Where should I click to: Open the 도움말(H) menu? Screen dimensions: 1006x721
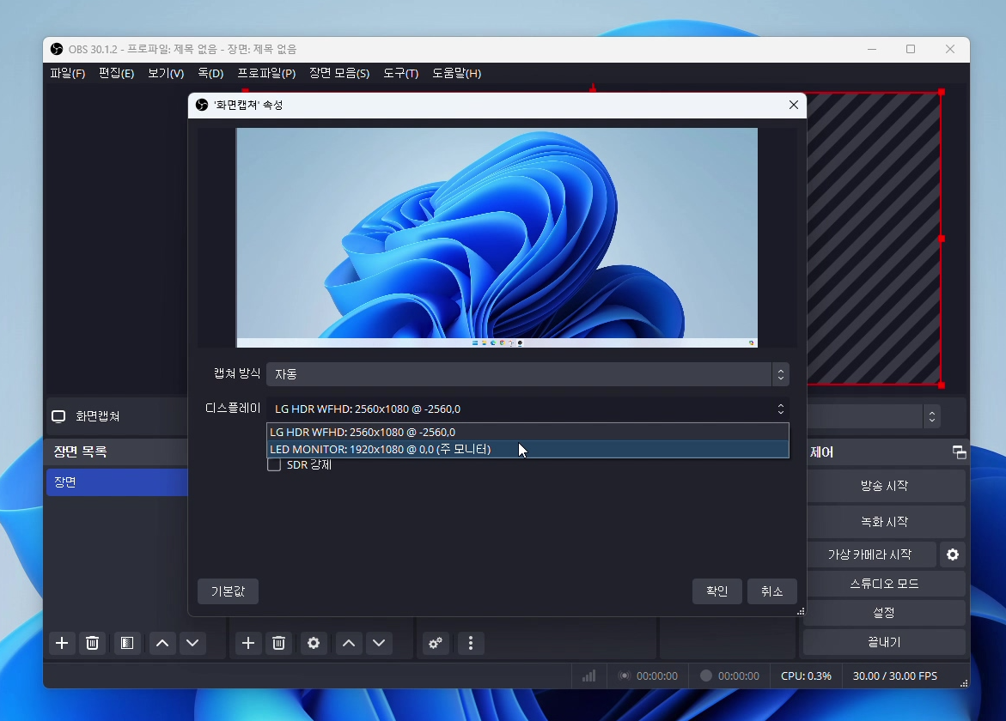click(x=456, y=74)
